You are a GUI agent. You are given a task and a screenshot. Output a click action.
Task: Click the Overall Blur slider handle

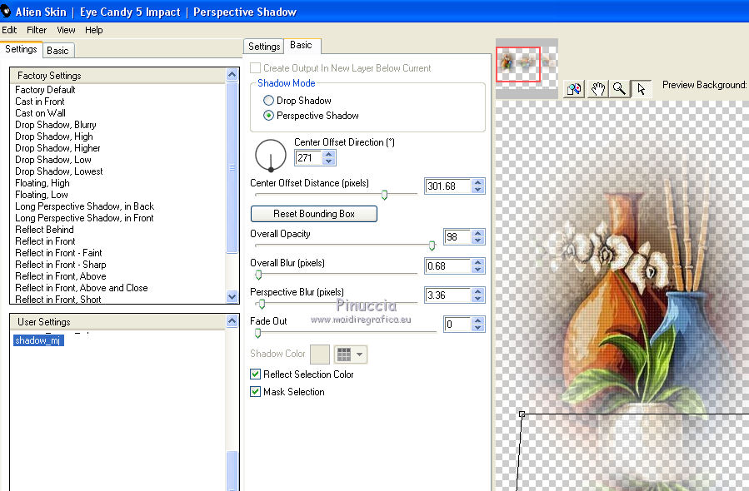258,275
